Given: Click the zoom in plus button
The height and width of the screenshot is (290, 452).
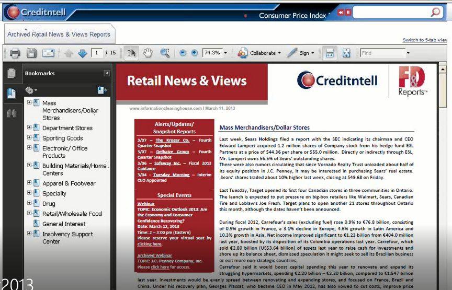Looking at the screenshot, I should [x=194, y=53].
